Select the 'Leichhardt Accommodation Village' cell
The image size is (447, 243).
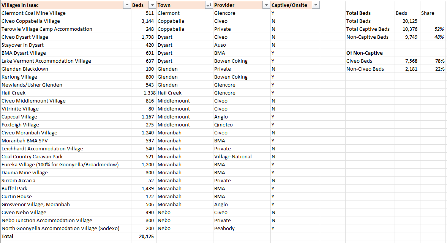(x=66, y=149)
